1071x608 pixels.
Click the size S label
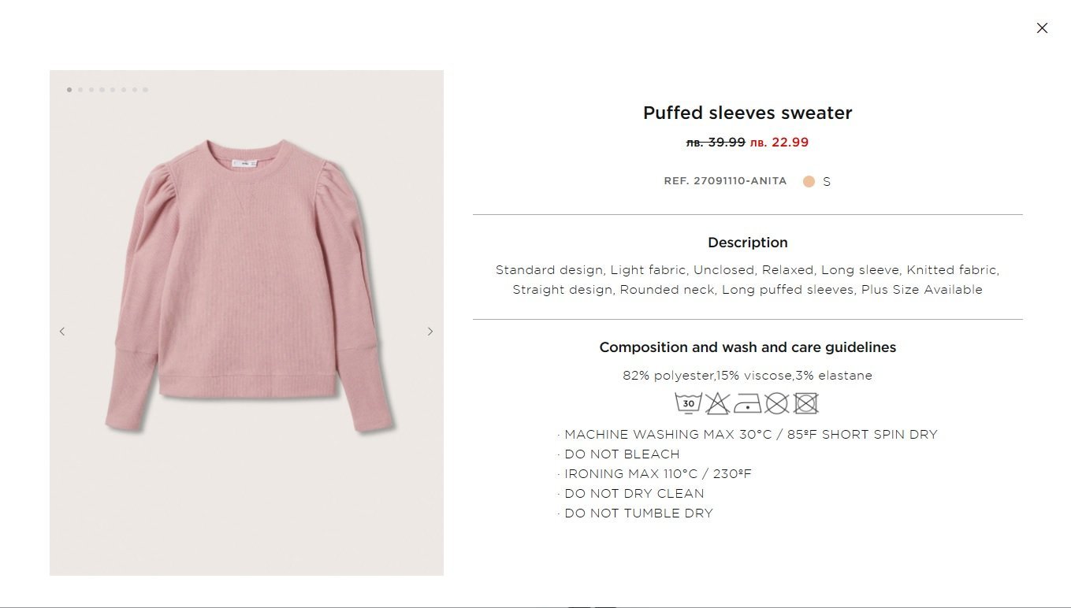(827, 182)
